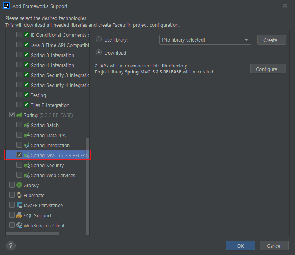Select the JavaEE Persistence row label
Image resolution: width=295 pixels, height=255 pixels.
(x=43, y=206)
